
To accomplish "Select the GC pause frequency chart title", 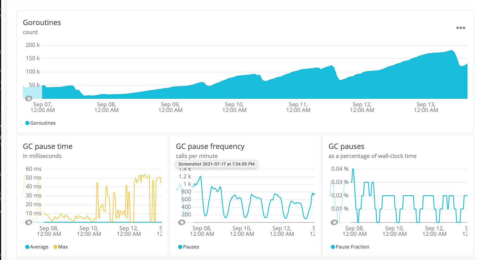I will coord(210,147).
